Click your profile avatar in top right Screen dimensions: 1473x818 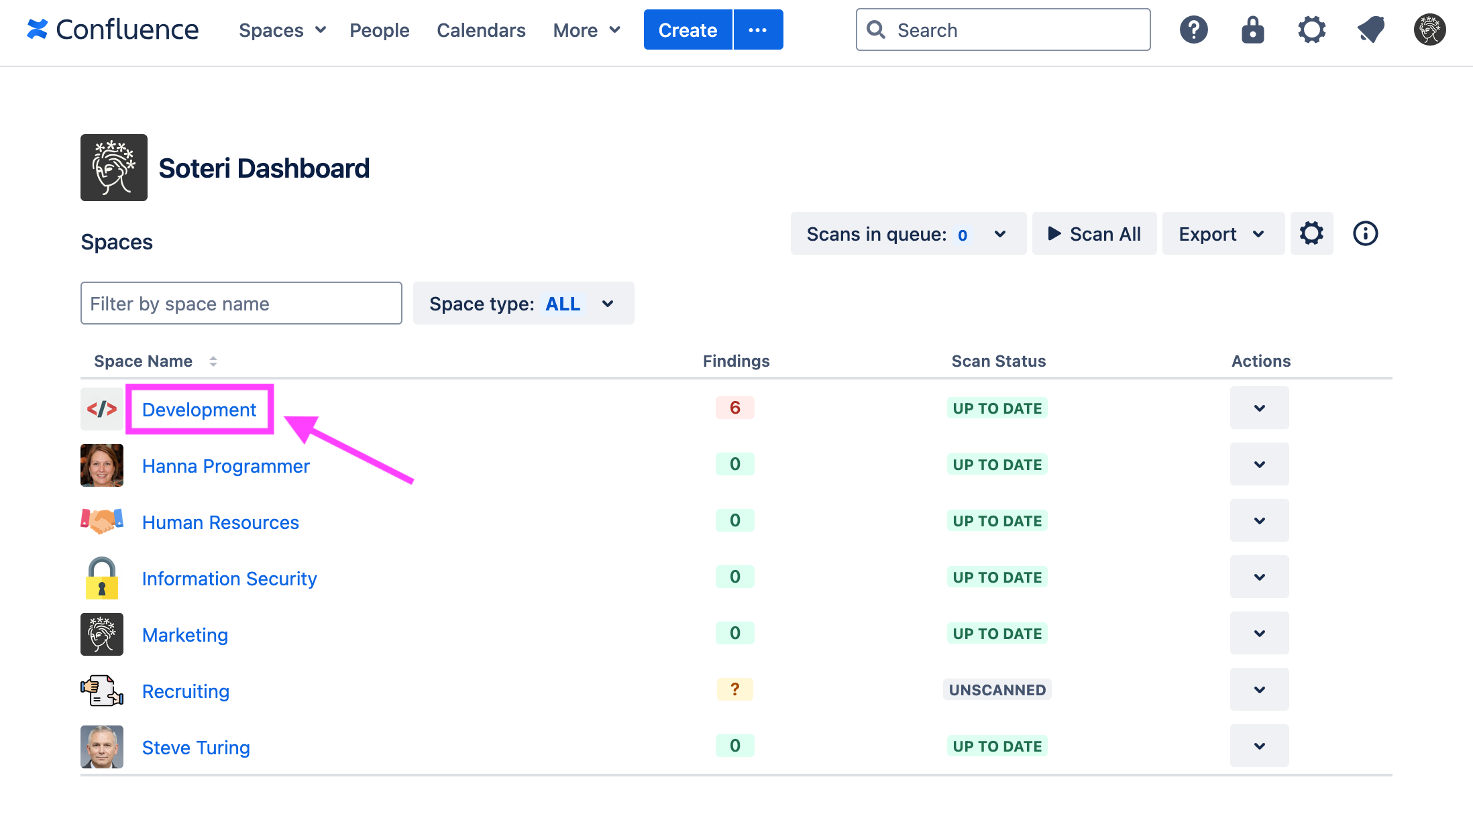point(1429,29)
